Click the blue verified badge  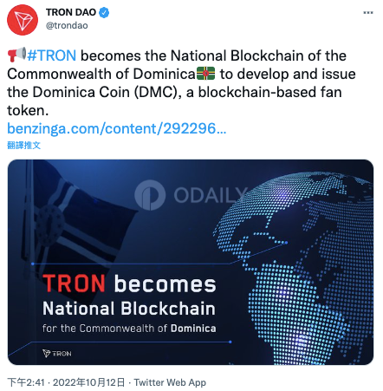click(104, 12)
